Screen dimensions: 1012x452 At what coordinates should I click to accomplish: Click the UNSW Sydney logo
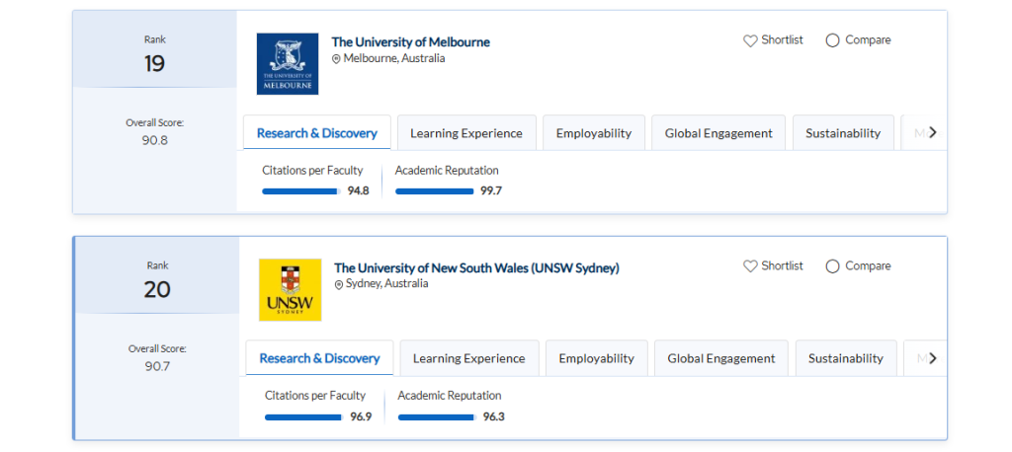[x=290, y=289]
